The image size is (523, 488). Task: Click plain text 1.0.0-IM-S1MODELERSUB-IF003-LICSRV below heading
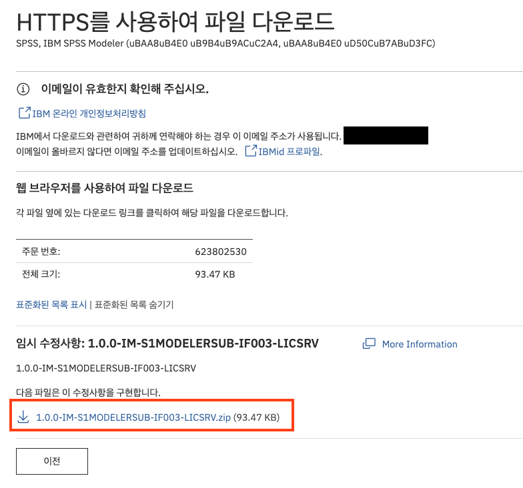click(106, 368)
